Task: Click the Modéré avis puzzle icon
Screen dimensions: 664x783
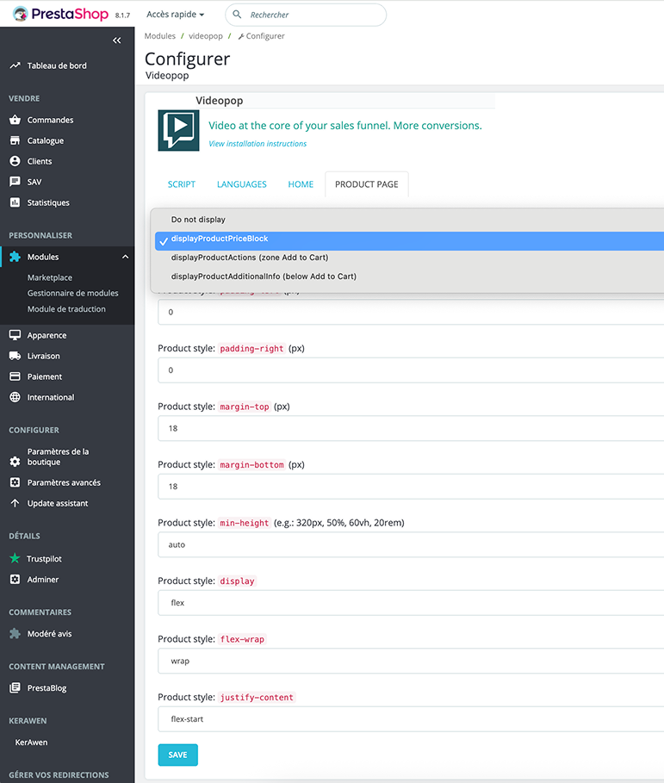Action: (x=15, y=633)
